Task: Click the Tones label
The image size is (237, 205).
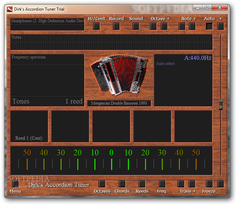Action: pos(21,101)
